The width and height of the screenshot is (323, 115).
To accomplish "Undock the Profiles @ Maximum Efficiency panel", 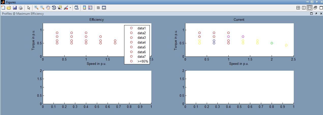I will [x=316, y=14].
